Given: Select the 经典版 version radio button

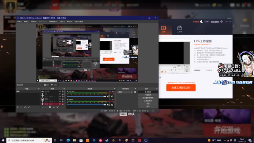Looking at the screenshot, I should point(205,70).
